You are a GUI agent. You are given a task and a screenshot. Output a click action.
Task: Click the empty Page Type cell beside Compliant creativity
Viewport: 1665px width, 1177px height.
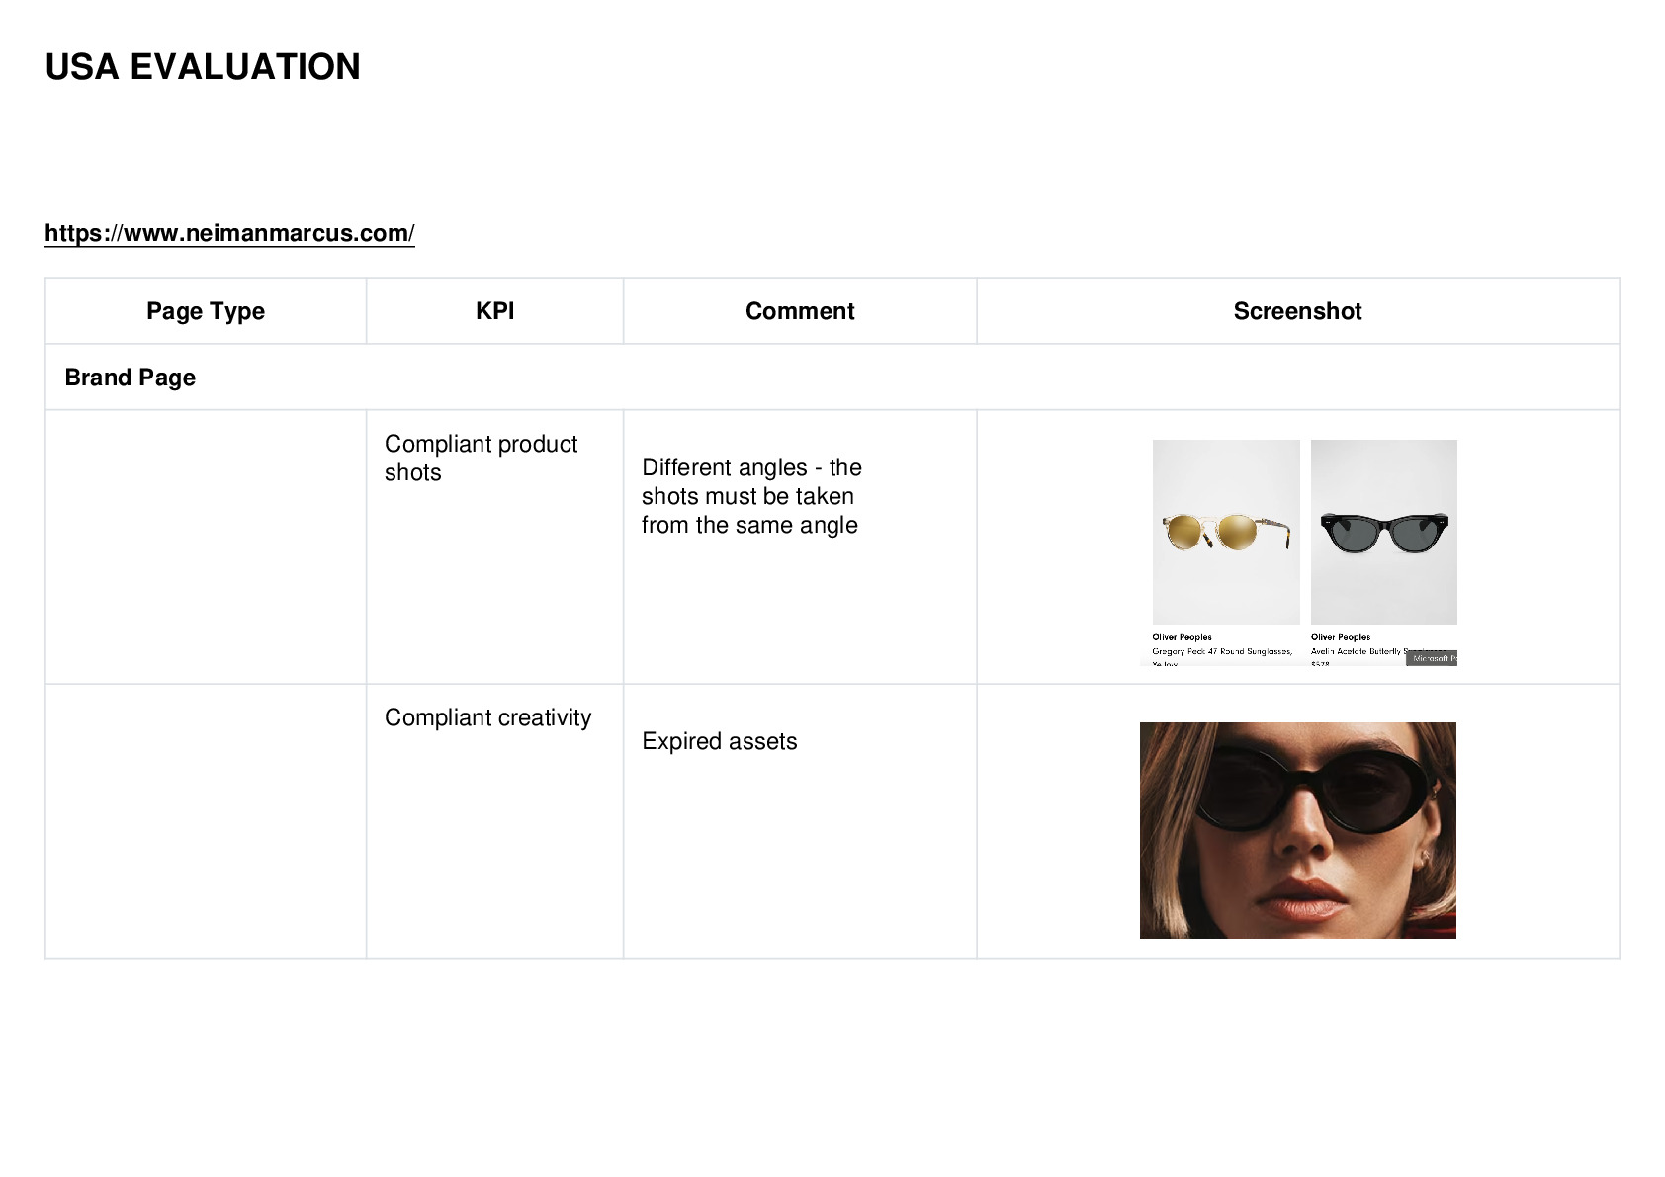tap(206, 821)
